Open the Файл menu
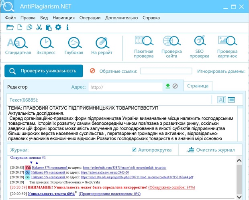 click(10, 18)
